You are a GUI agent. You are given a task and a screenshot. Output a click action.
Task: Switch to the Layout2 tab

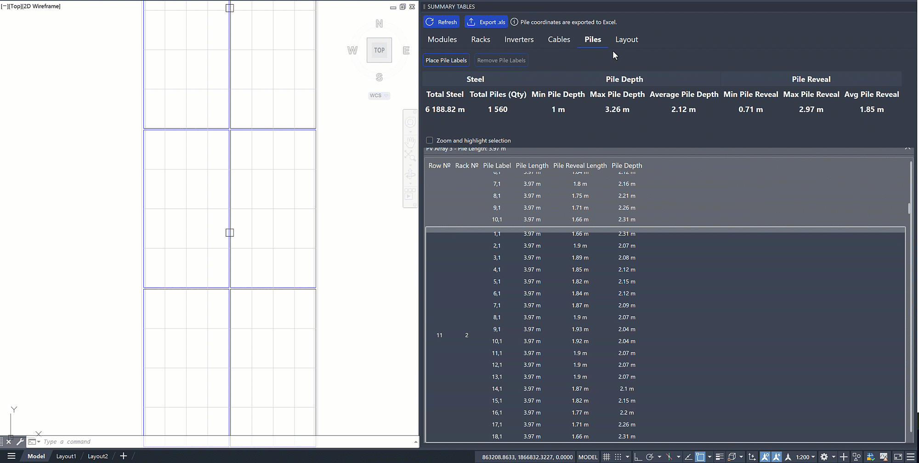click(98, 456)
